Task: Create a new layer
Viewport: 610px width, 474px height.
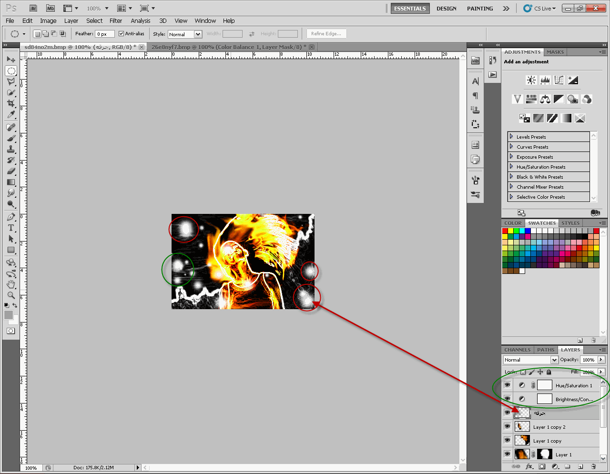Action: tap(580, 467)
